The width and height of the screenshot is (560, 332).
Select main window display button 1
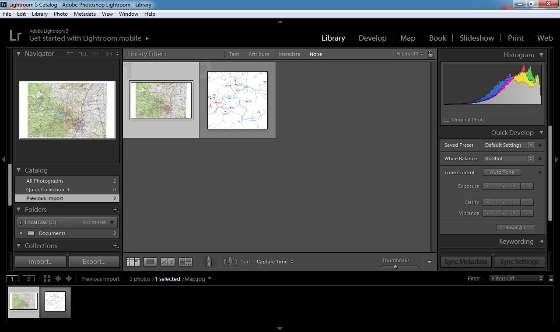pyautogui.click(x=12, y=278)
